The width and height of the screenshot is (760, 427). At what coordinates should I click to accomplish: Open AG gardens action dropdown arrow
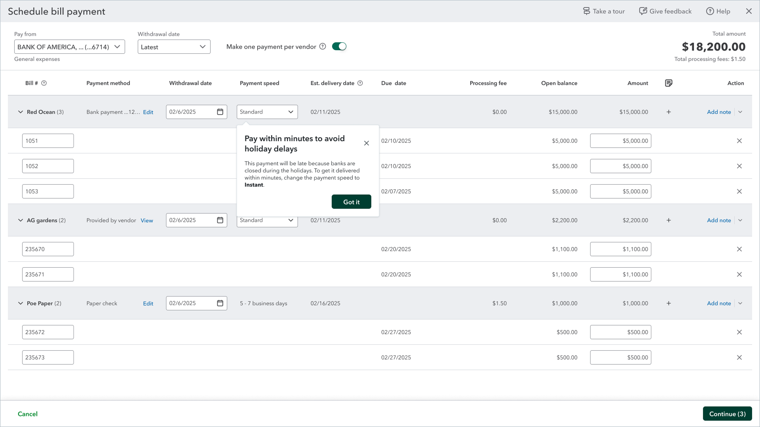pos(740,220)
